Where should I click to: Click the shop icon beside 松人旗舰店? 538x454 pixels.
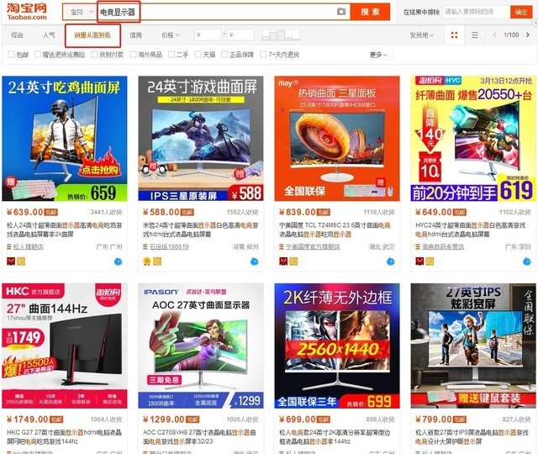9,246
